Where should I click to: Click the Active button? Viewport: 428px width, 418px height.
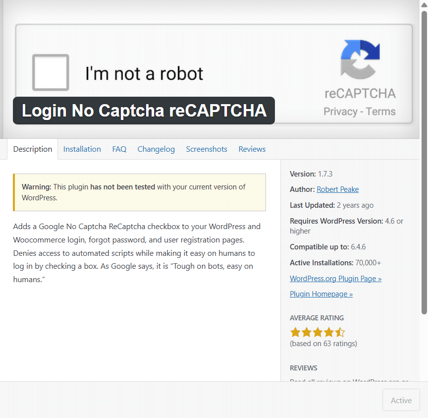(401, 400)
